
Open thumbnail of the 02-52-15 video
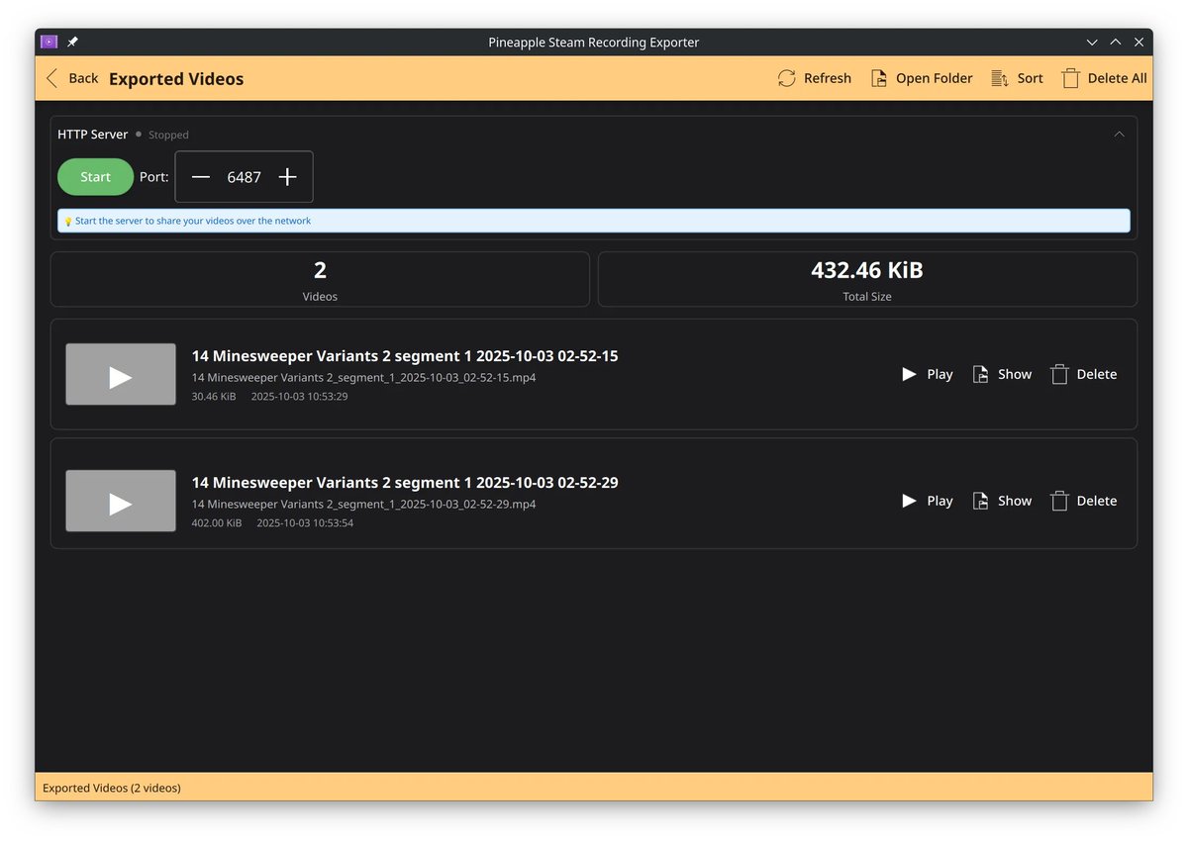(x=121, y=374)
